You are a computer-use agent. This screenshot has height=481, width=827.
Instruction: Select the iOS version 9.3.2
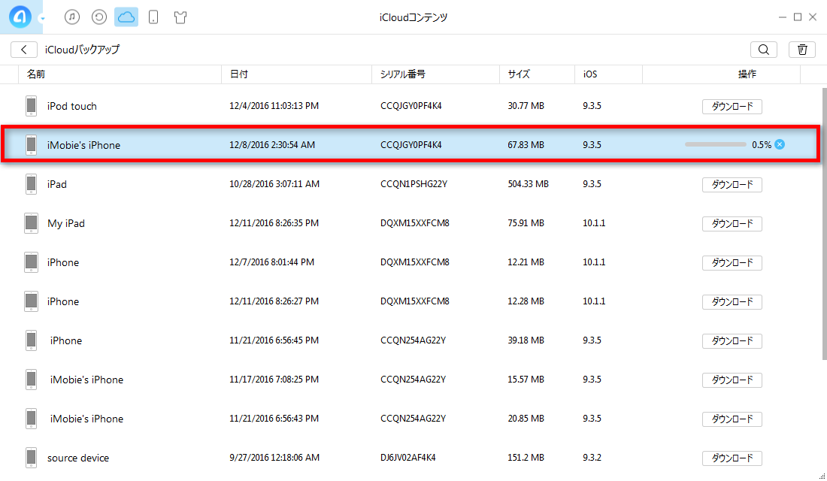pos(592,457)
